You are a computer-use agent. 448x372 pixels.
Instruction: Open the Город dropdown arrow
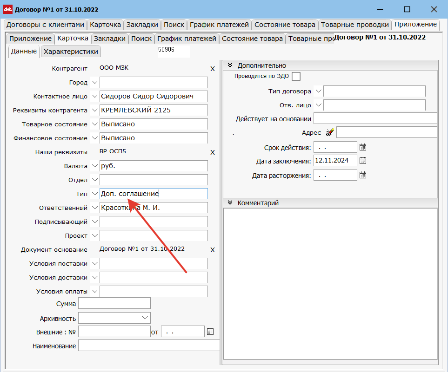(x=94, y=83)
